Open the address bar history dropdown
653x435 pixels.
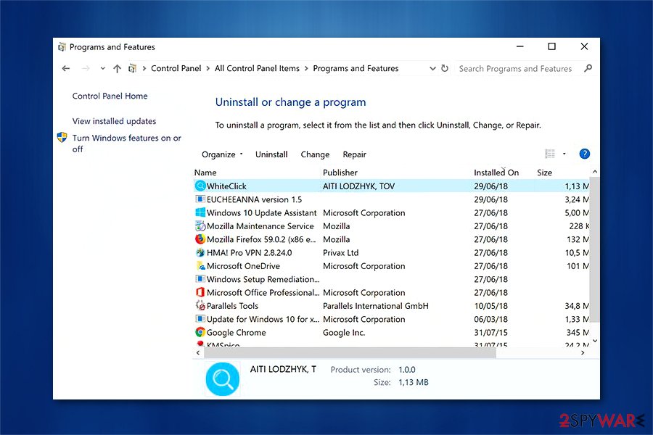[x=432, y=68]
